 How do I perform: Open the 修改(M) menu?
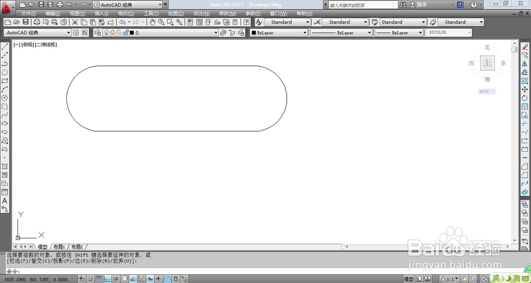tap(228, 14)
